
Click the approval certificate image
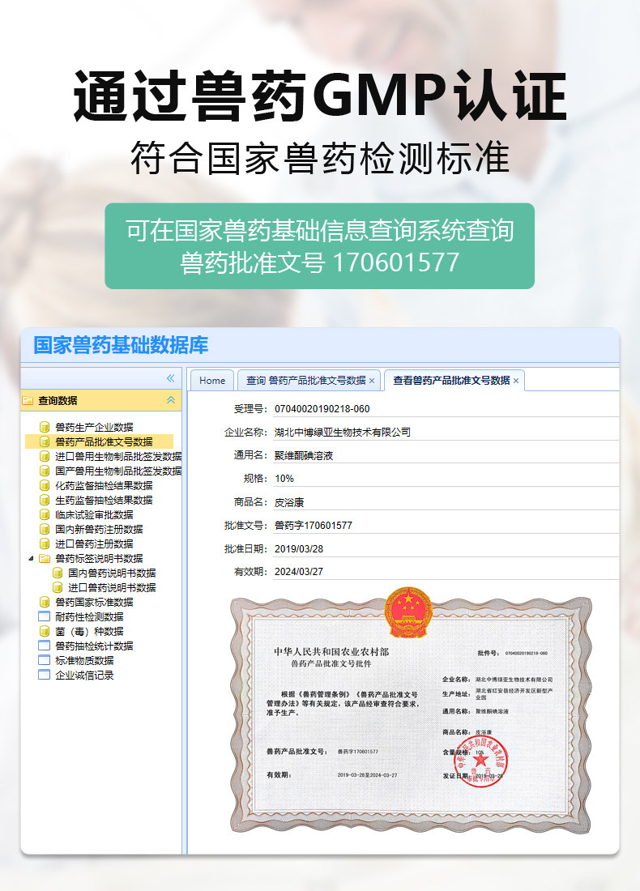[411, 710]
